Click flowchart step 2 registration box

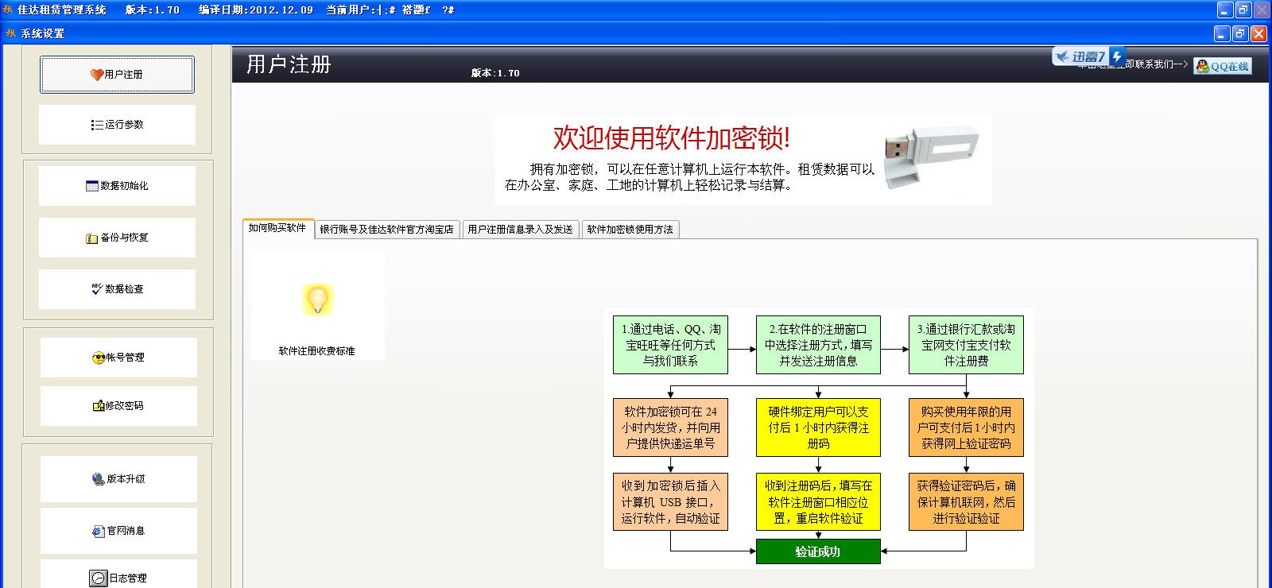click(x=818, y=345)
